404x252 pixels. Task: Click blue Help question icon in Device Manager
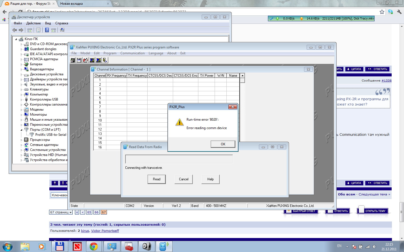coord(47,30)
